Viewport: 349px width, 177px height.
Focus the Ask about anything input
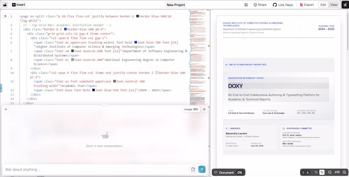(96, 169)
